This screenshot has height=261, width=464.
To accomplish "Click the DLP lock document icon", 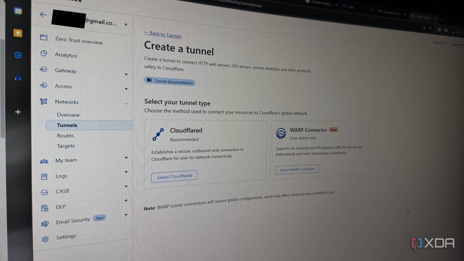I will 45,208.
